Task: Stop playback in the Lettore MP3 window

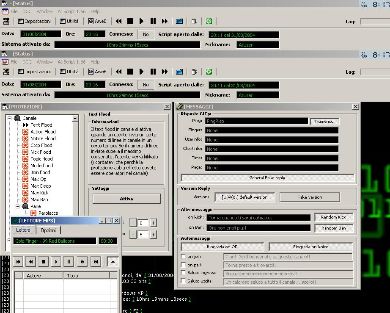Action: 44,262
